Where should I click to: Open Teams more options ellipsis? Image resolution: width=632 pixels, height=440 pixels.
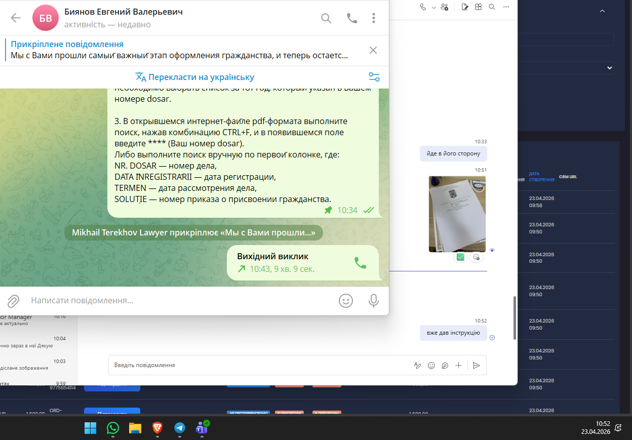click(x=506, y=7)
